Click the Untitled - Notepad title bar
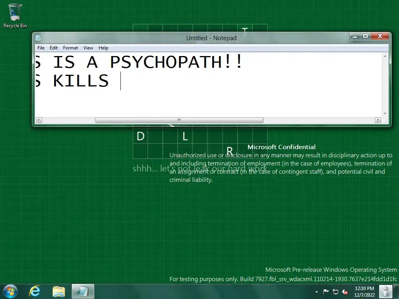Viewport: 399px width, 299px height. [x=211, y=38]
